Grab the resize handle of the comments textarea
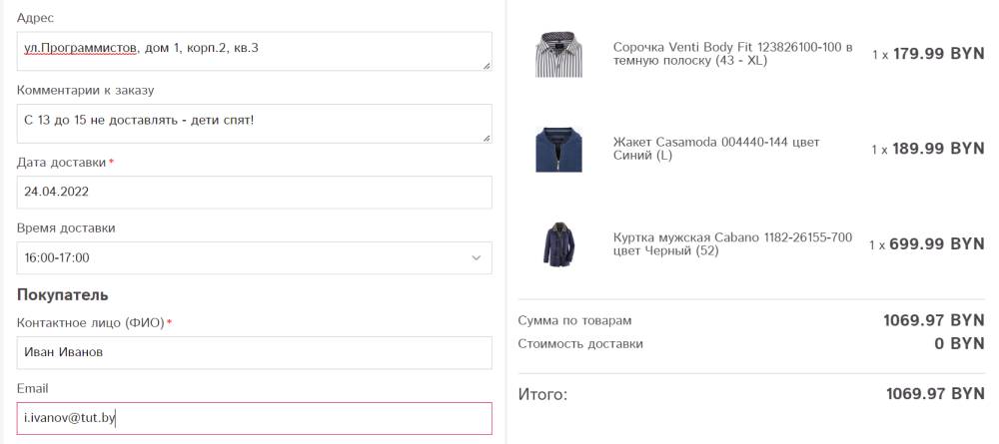The image size is (999, 444). point(487,138)
